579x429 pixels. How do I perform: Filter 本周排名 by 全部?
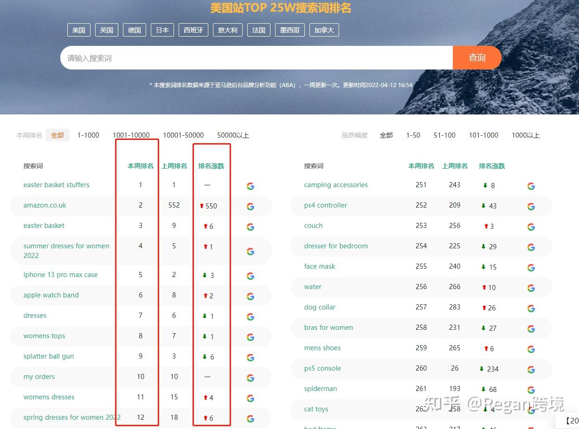[58, 135]
